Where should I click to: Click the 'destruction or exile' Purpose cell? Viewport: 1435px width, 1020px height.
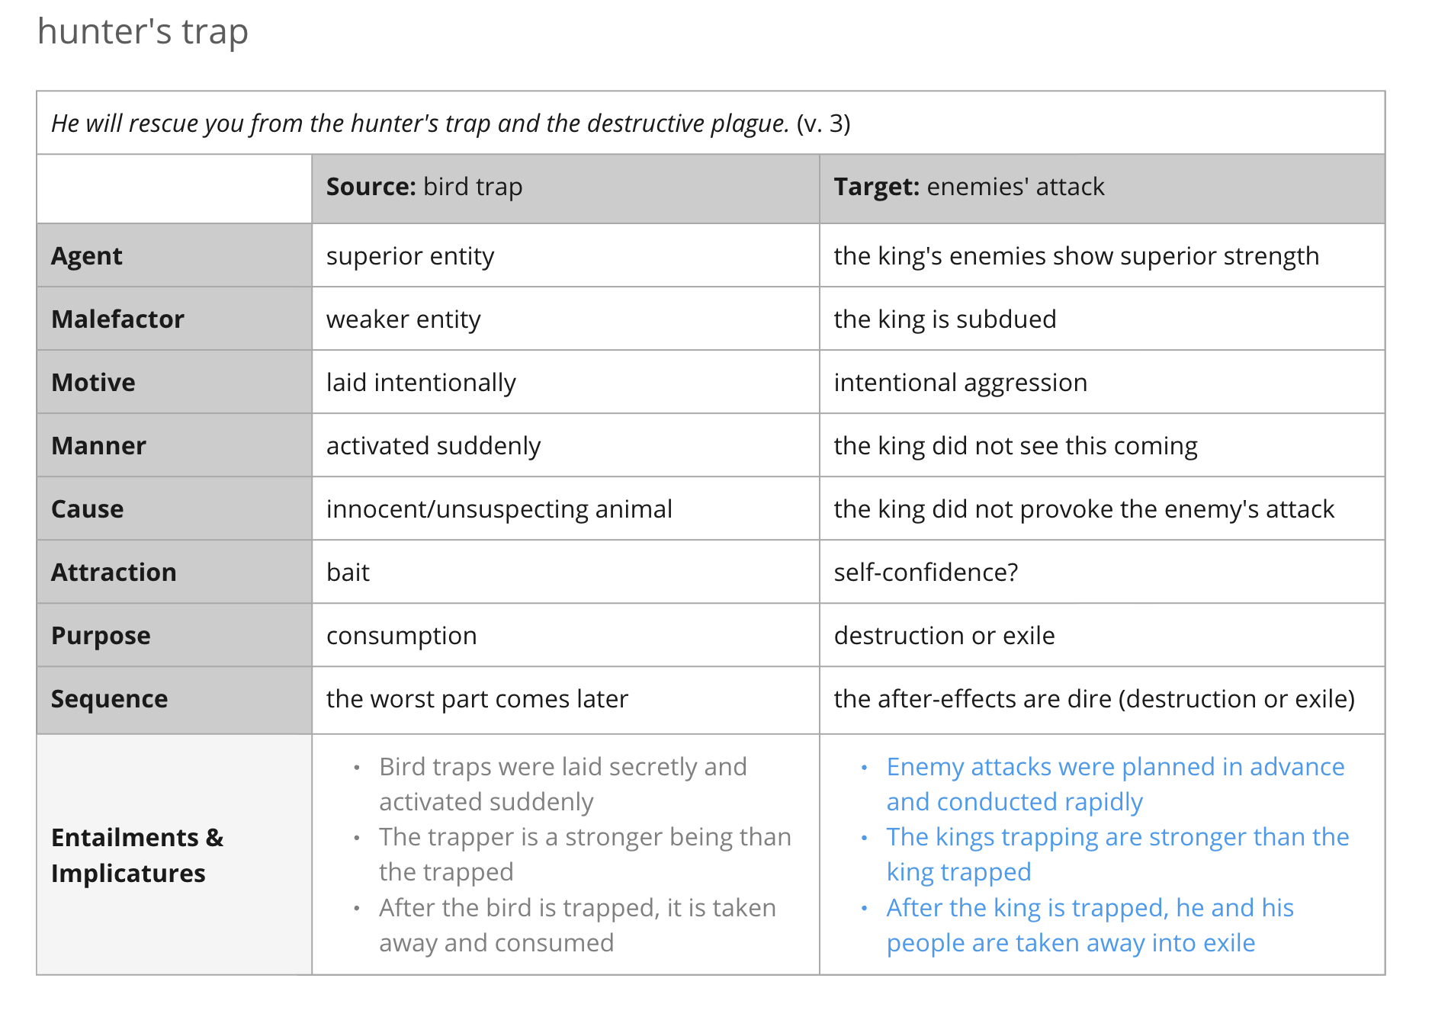pyautogui.click(x=944, y=636)
